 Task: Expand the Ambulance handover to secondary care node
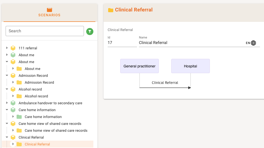(x=7, y=103)
